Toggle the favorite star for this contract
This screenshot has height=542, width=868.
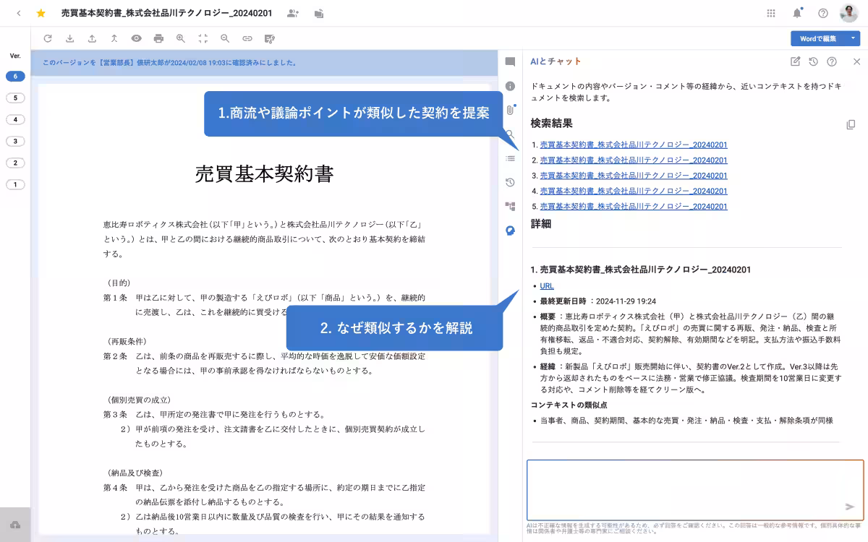(x=41, y=13)
